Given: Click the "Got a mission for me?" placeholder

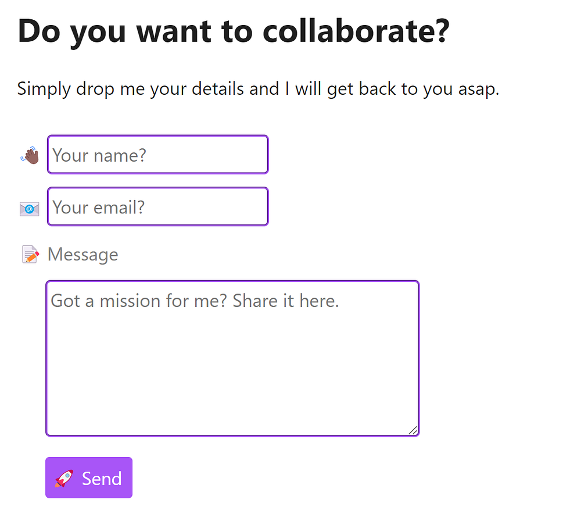Looking at the screenshot, I should click(139, 301).
